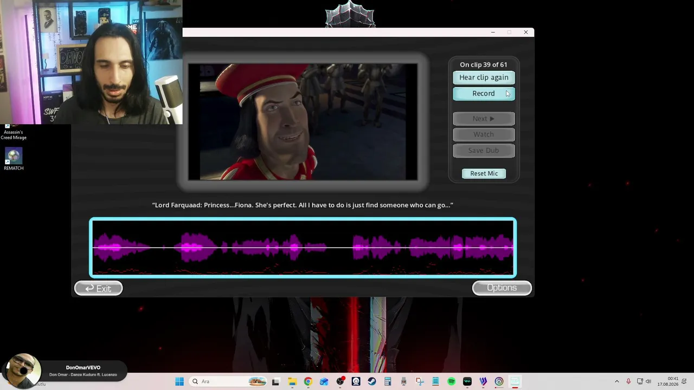Minimize the dubbing app window
The width and height of the screenshot is (694, 390).
click(x=493, y=32)
